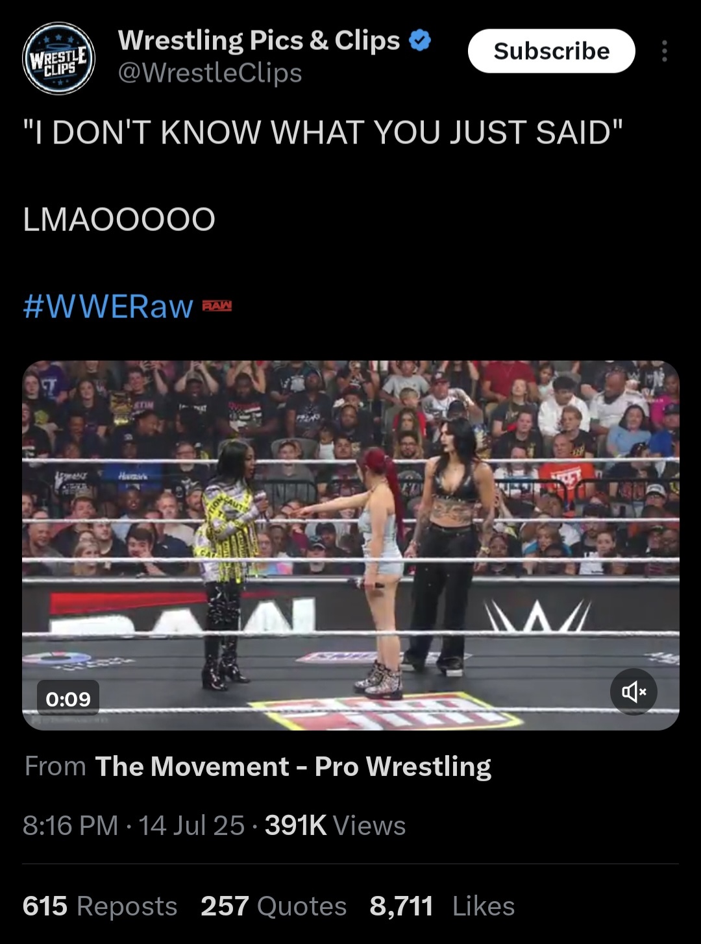Unmute the video with the speaker icon
The image size is (701, 944).
tap(633, 692)
